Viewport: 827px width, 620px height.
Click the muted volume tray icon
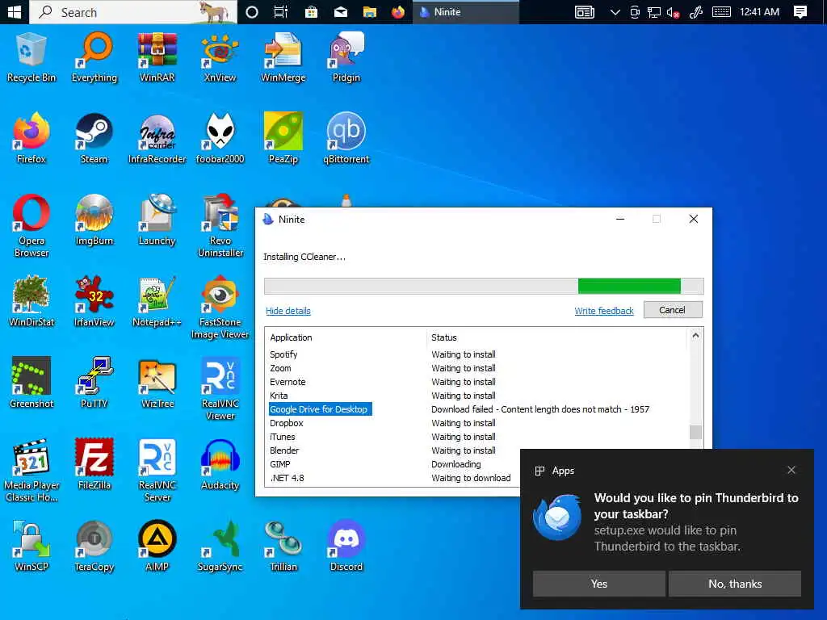click(673, 12)
